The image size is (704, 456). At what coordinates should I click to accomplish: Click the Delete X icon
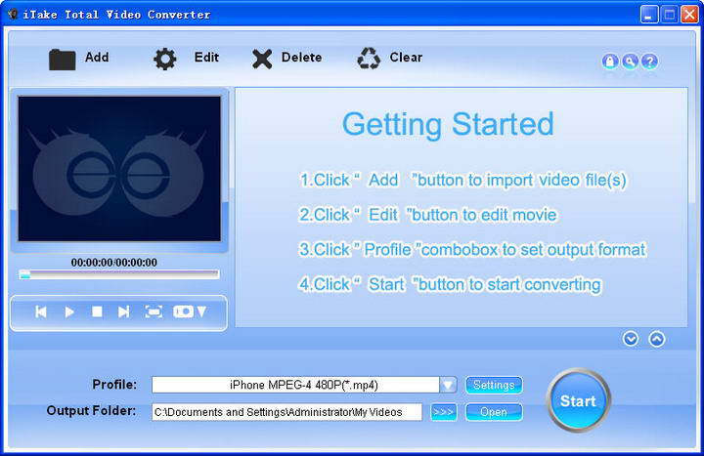pos(262,59)
